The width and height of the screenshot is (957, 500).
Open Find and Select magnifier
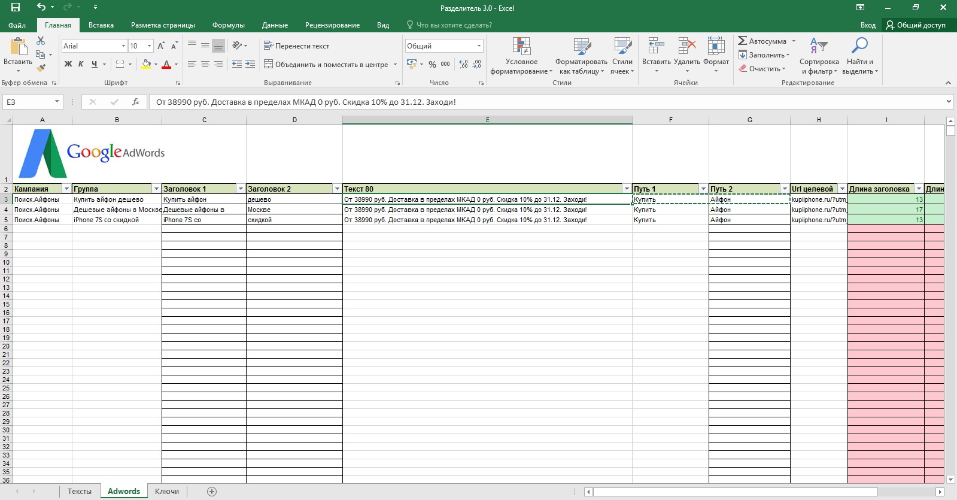coord(859,46)
